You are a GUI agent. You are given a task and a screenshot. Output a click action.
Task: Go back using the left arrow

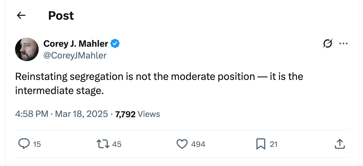point(21,16)
